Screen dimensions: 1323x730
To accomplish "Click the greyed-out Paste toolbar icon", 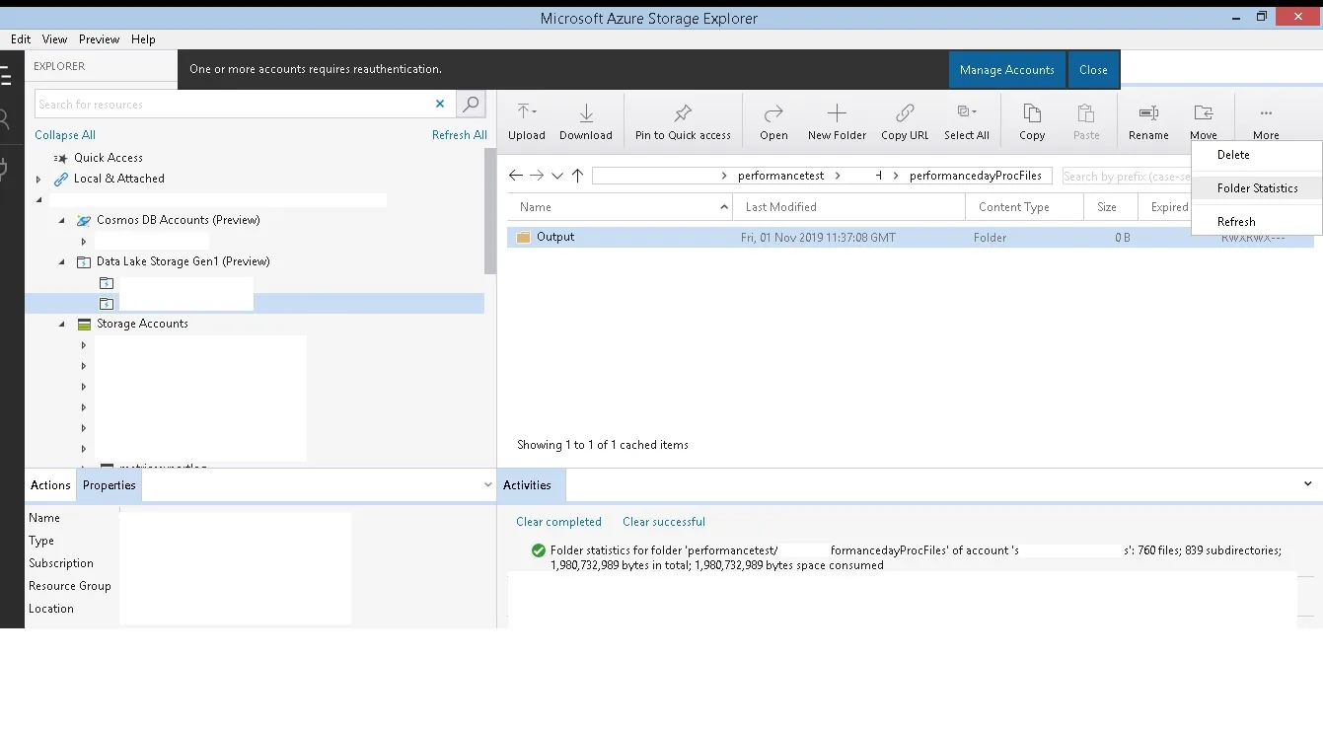I will (x=1086, y=112).
